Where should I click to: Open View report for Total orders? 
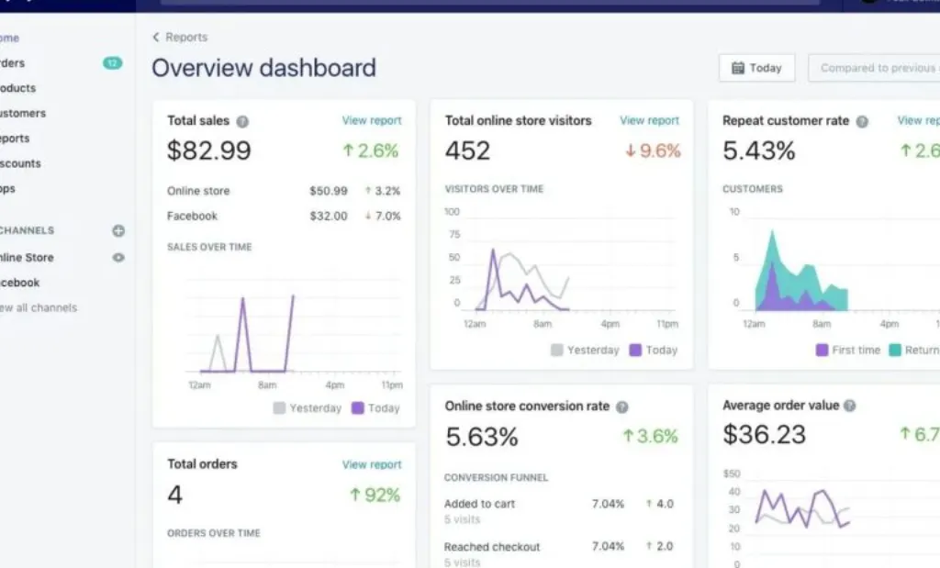[372, 464]
